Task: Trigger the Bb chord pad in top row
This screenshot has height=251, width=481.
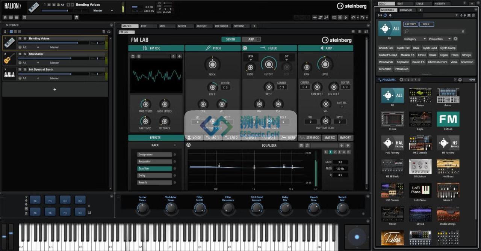Action: click(35, 200)
